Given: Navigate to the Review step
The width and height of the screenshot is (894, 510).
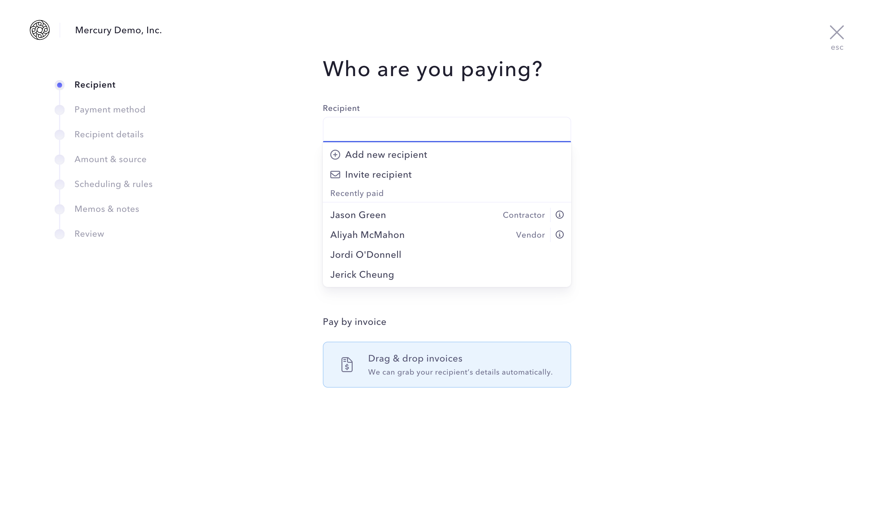Looking at the screenshot, I should coord(89,234).
